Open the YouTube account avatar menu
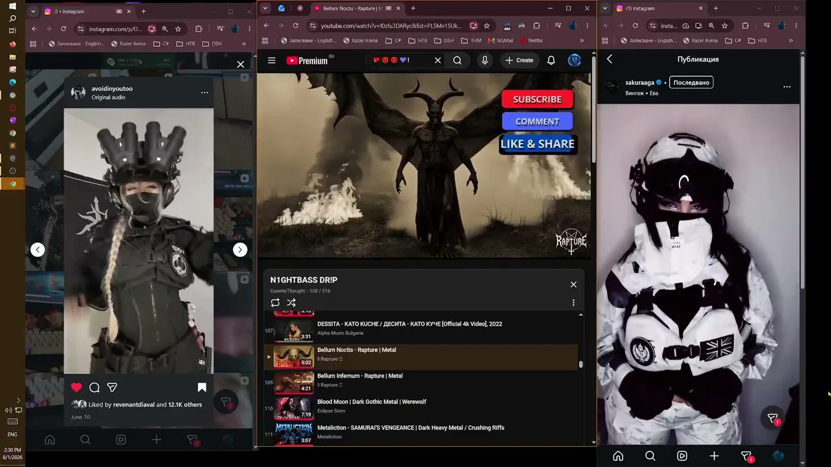This screenshot has height=467, width=831. coord(575,60)
